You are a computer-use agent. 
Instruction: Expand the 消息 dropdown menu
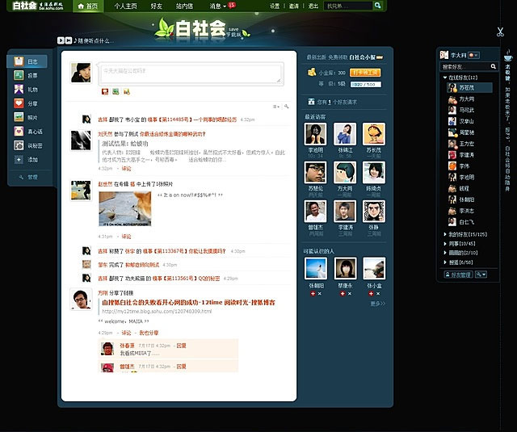[x=217, y=6]
